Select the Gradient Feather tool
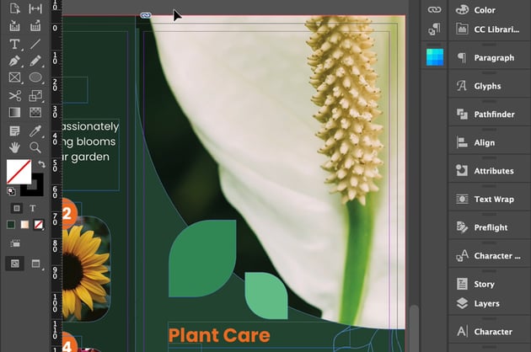Image resolution: width=531 pixels, height=352 pixels. tap(35, 112)
